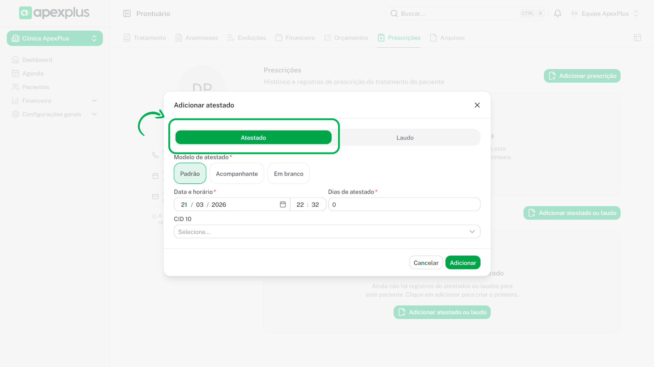Select the Atestado toggle option
Screen dimensions: 654x367
click(253, 137)
